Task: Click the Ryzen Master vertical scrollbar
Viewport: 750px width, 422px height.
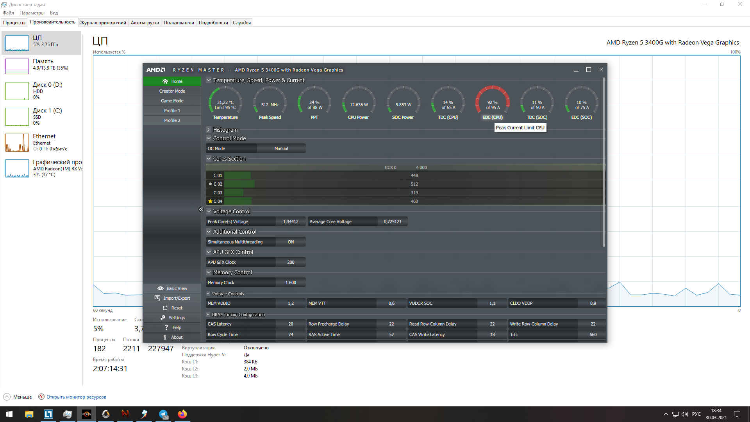Action: tap(604, 162)
